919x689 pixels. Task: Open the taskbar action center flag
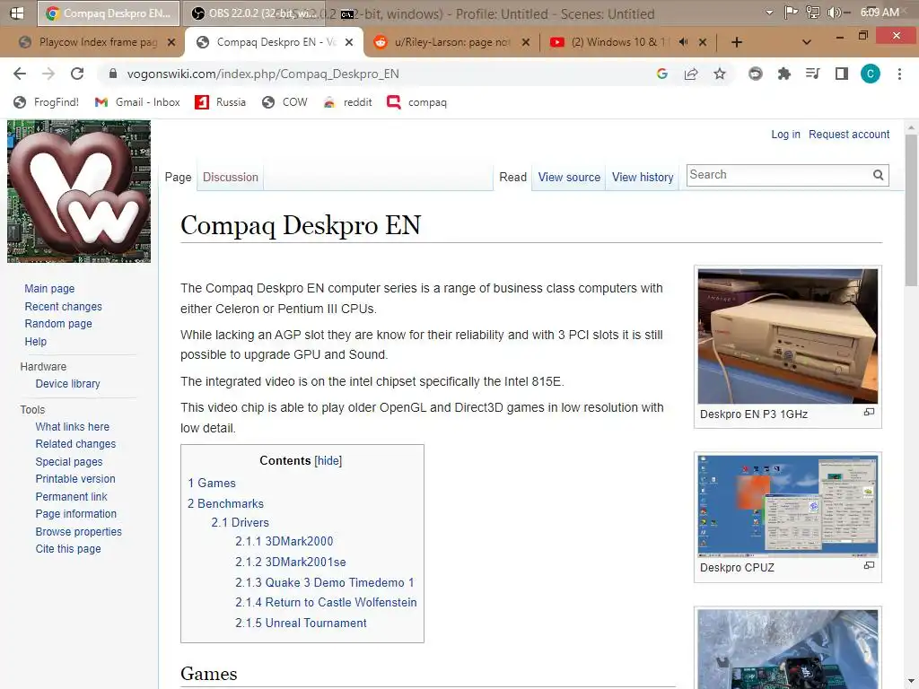pos(792,13)
